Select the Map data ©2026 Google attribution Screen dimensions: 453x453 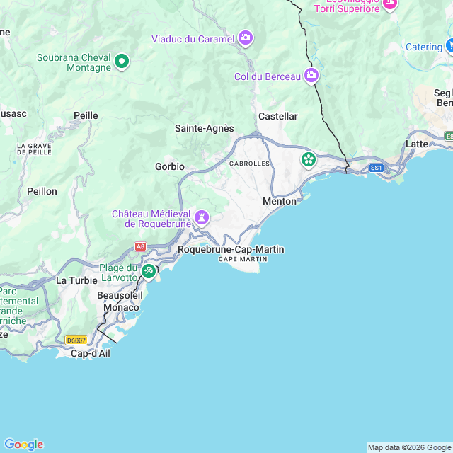coord(410,447)
